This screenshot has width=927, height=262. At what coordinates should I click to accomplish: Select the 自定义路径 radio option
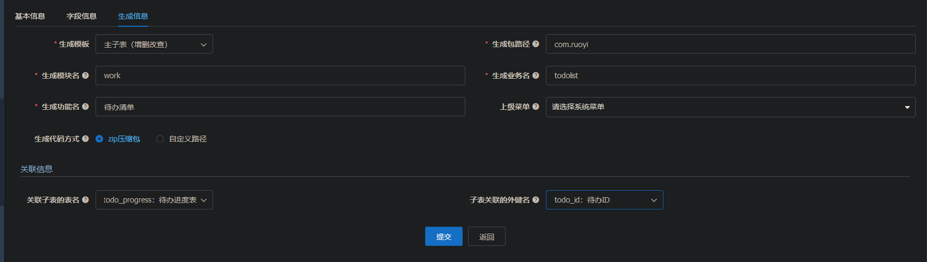pos(160,139)
